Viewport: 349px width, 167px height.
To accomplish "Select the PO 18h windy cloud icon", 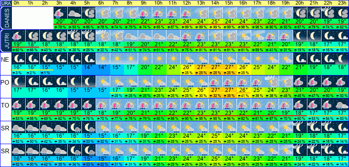I will click(271, 81).
